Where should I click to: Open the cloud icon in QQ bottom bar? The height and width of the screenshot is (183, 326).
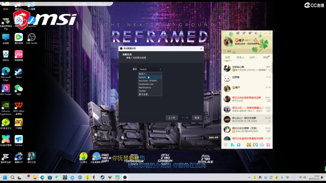pyautogui.click(x=262, y=145)
